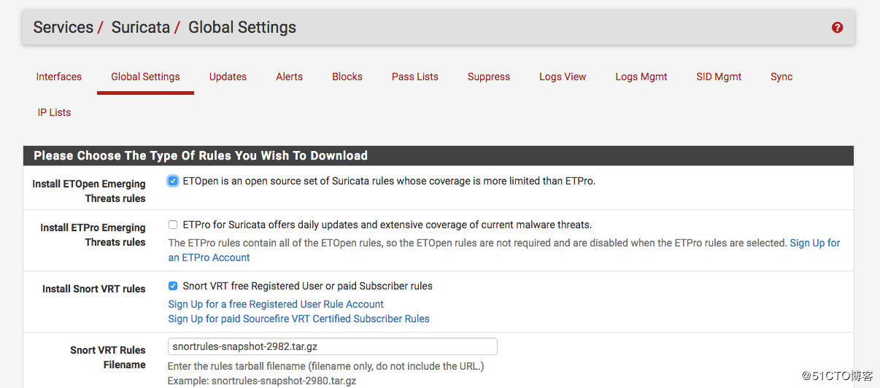Select the IP Lists tab
Screen dimensions: 880x388
[x=55, y=112]
